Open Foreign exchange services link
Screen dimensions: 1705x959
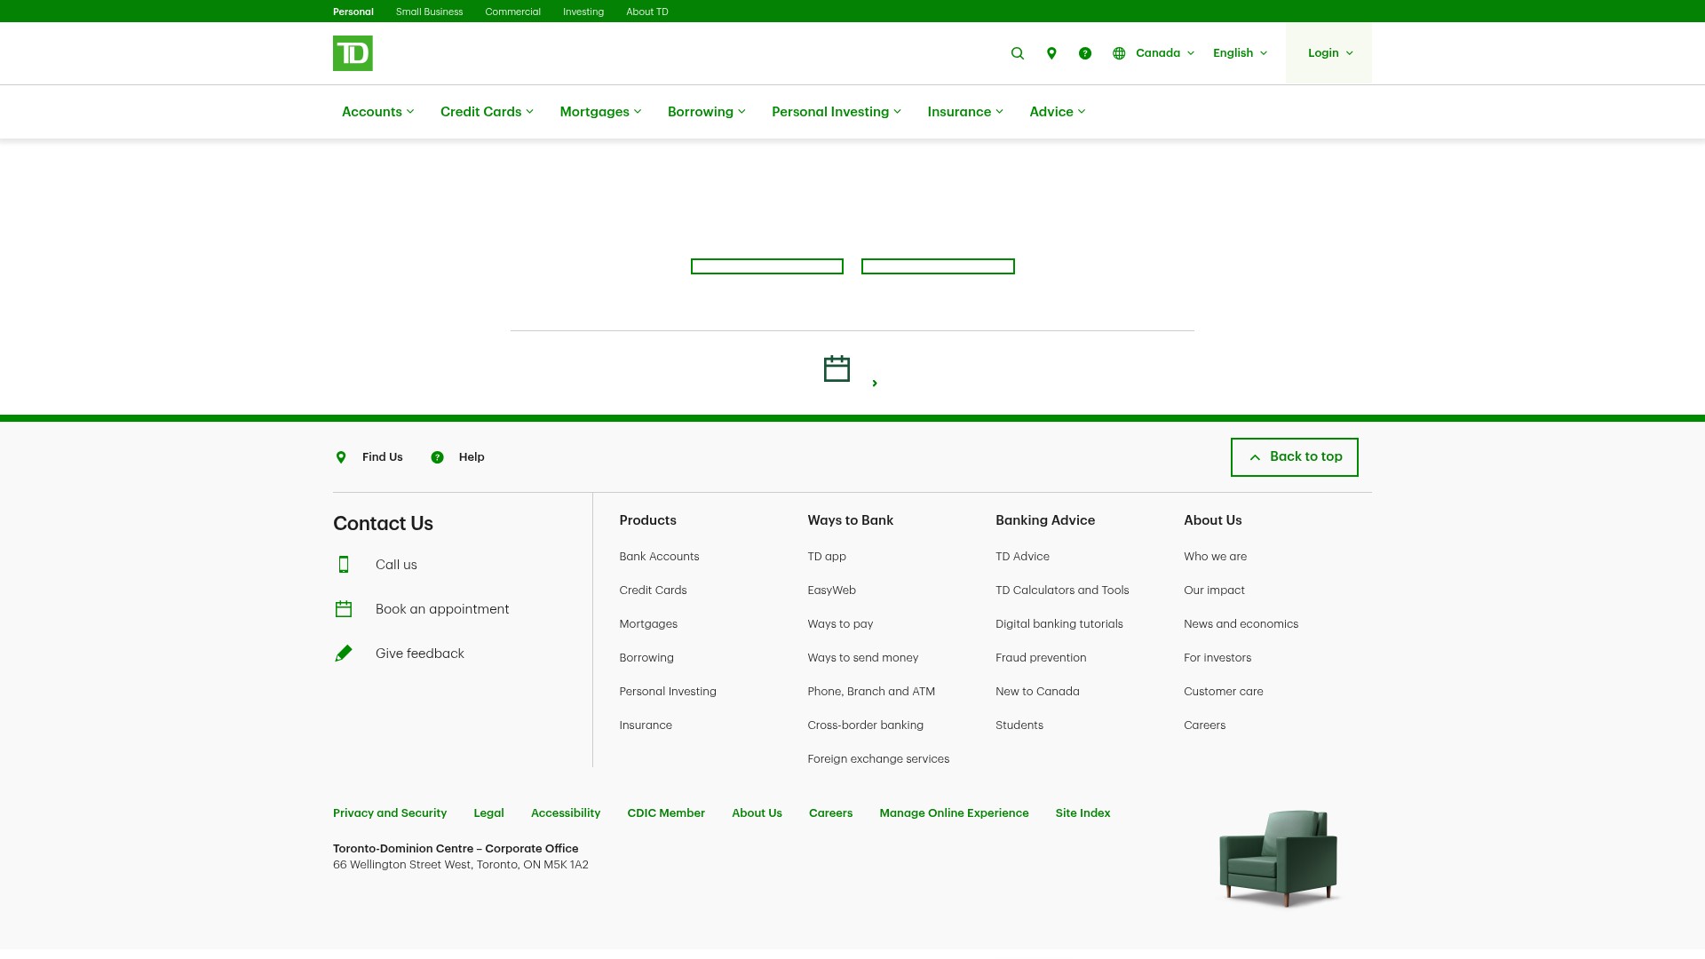click(878, 759)
